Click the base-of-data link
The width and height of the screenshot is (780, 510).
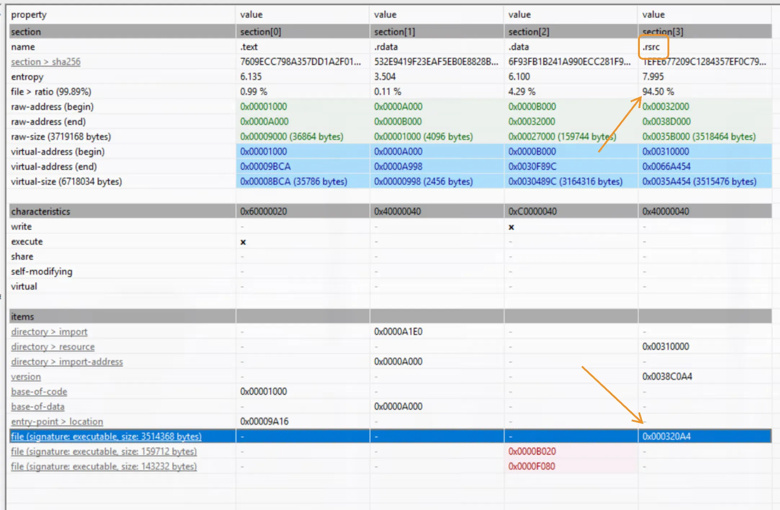[38, 407]
